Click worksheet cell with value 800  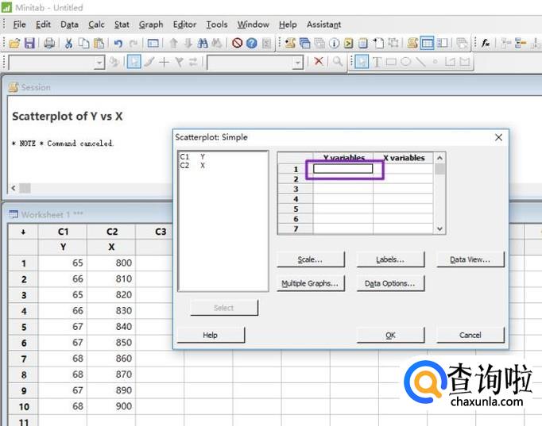tap(111, 263)
